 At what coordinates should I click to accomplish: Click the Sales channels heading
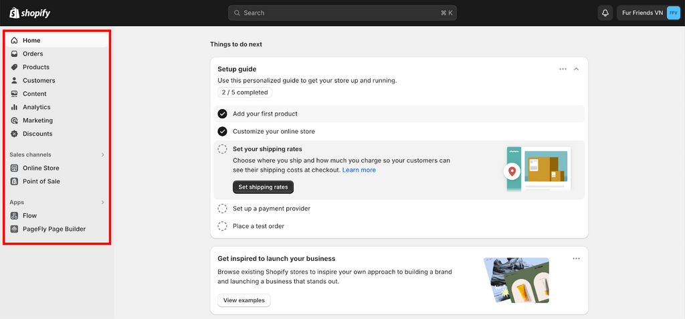tap(30, 154)
